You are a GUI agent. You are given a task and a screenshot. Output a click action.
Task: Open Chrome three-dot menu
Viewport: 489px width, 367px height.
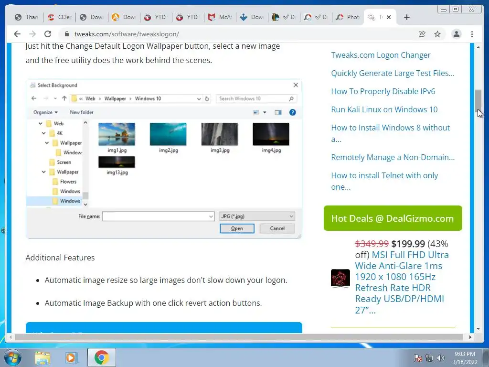(x=472, y=34)
